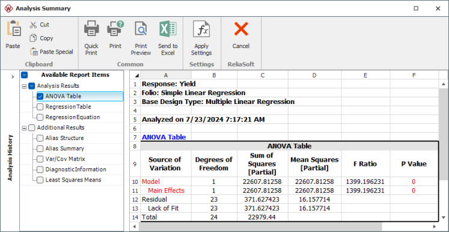
Task: Click the vertical scrollbar down arrow
Action: [444, 218]
